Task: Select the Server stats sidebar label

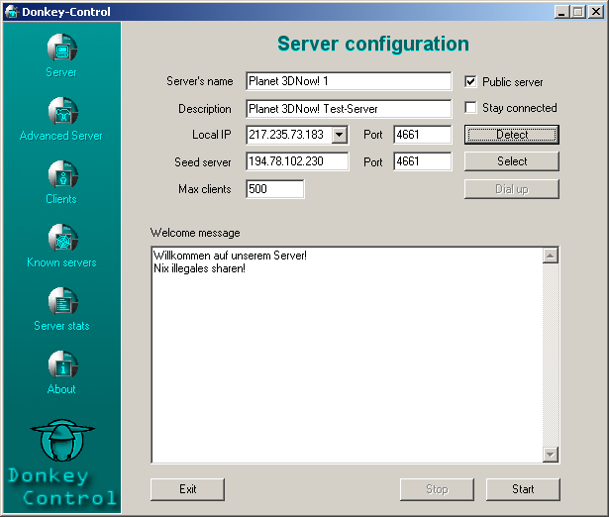Action: [x=61, y=326]
